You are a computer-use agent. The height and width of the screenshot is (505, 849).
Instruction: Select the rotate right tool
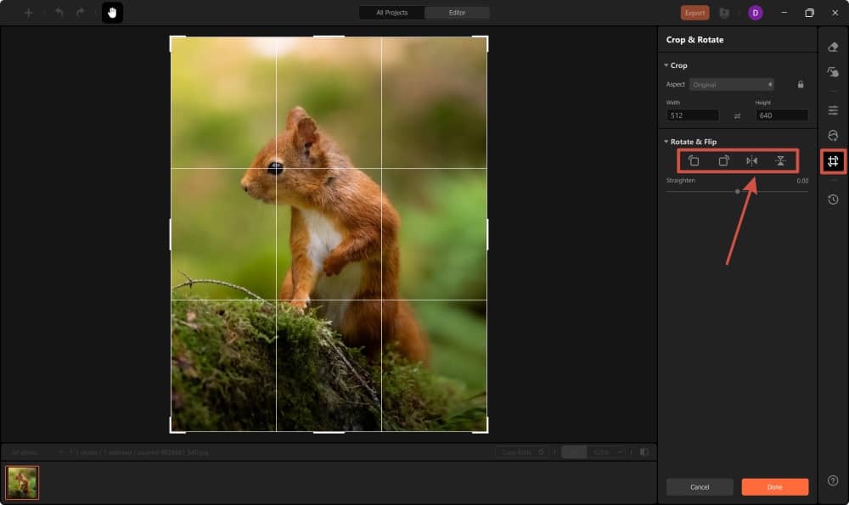tap(724, 161)
